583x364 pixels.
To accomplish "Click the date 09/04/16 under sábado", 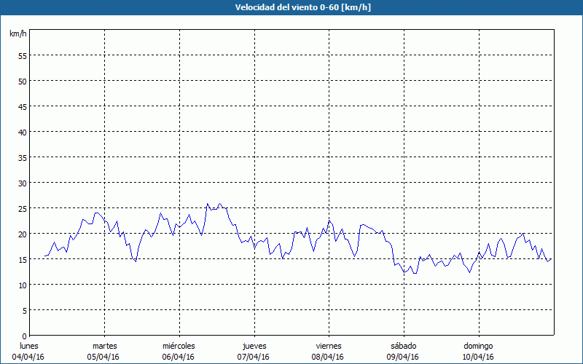I will pos(403,357).
